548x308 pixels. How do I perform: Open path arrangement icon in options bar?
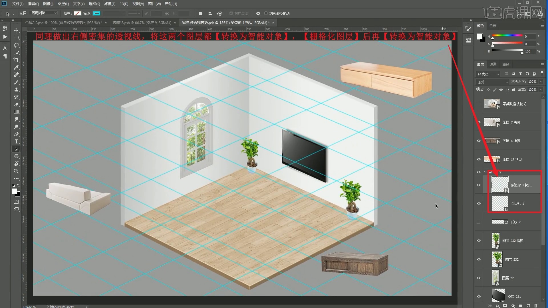[x=219, y=14]
